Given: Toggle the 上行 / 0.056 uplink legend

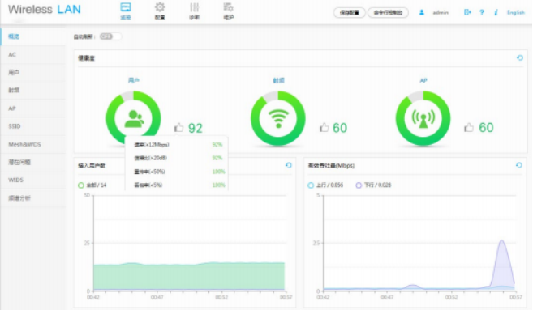Looking at the screenshot, I should click(x=325, y=185).
